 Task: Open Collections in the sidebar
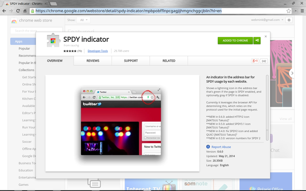pos(26,70)
